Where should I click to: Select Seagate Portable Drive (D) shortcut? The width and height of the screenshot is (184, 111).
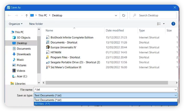pos(75,62)
